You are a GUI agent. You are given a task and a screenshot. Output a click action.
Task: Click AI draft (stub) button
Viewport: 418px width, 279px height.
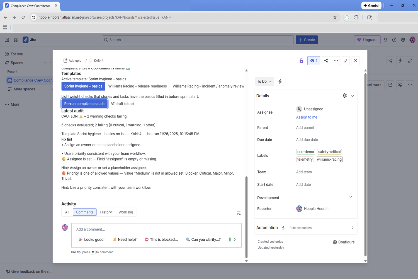[x=122, y=104]
